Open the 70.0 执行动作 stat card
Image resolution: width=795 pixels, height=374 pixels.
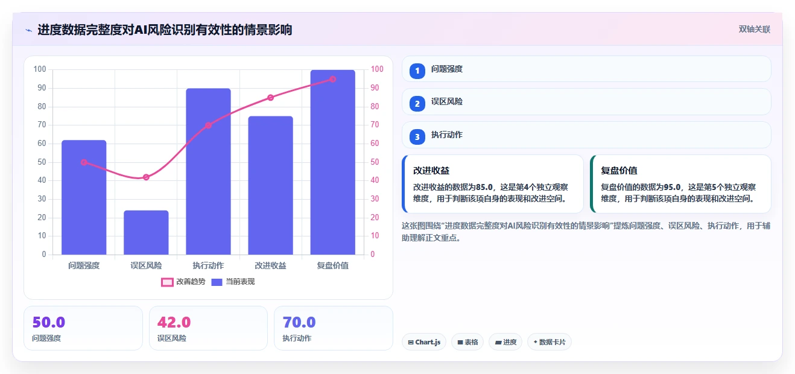point(334,328)
